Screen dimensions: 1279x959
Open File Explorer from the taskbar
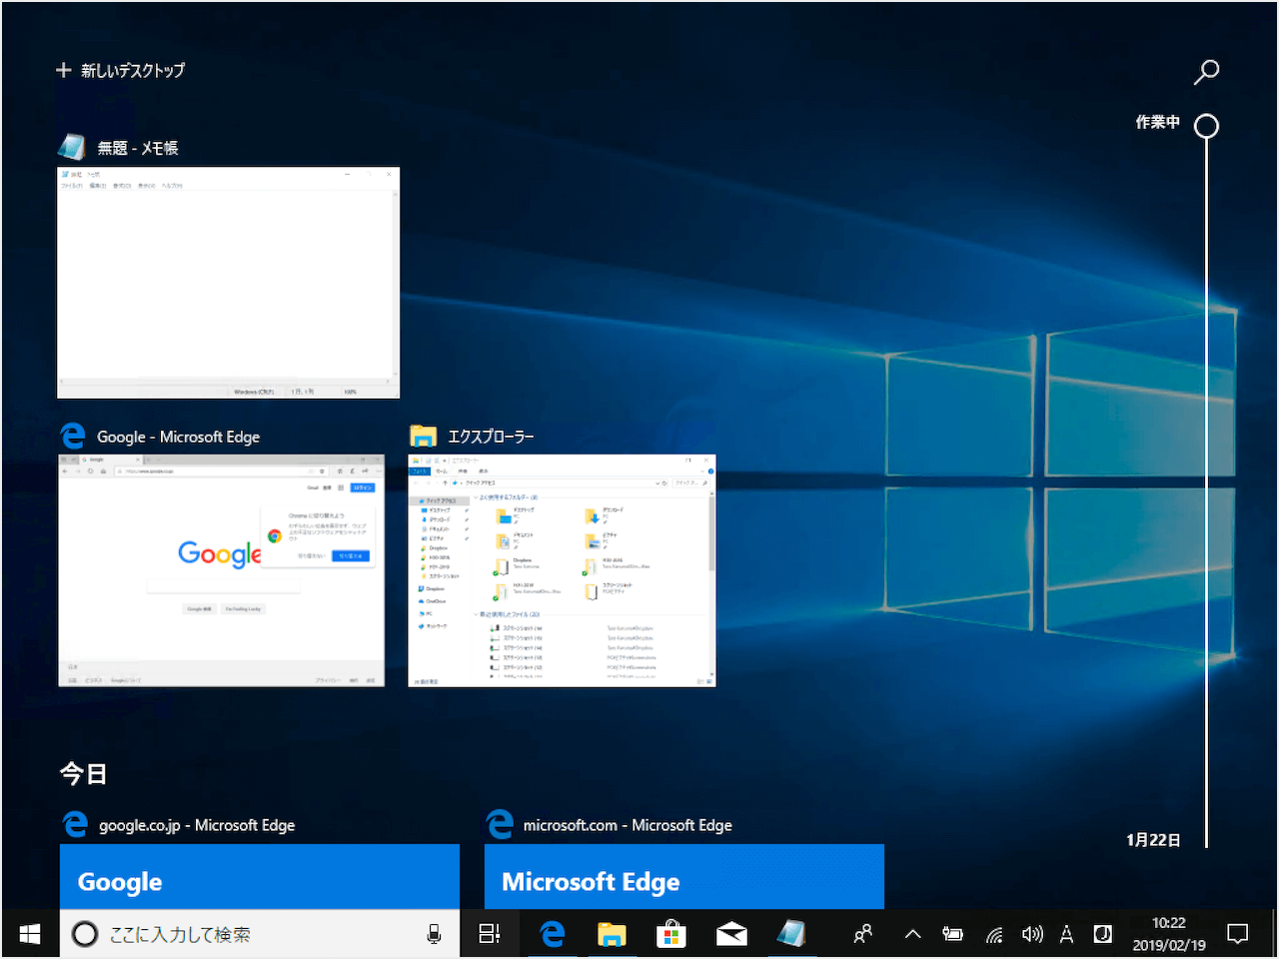[612, 934]
